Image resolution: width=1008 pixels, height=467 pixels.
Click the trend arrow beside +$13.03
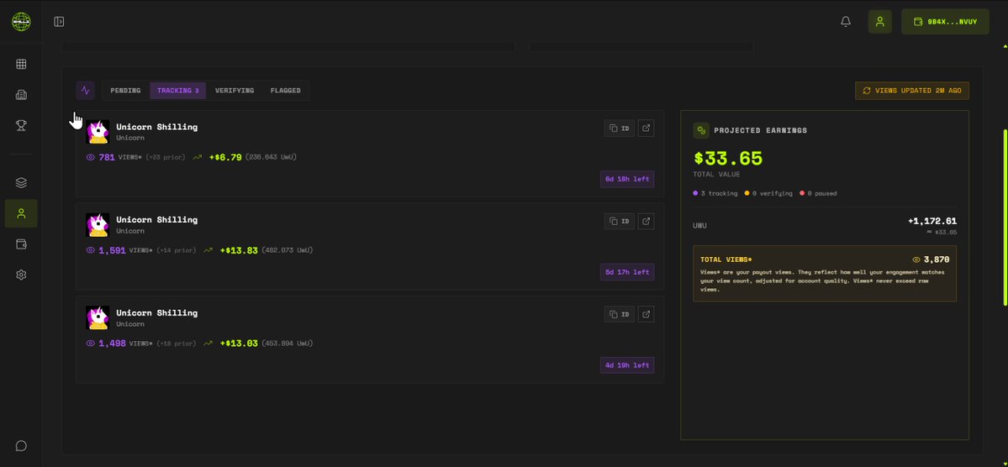(208, 344)
